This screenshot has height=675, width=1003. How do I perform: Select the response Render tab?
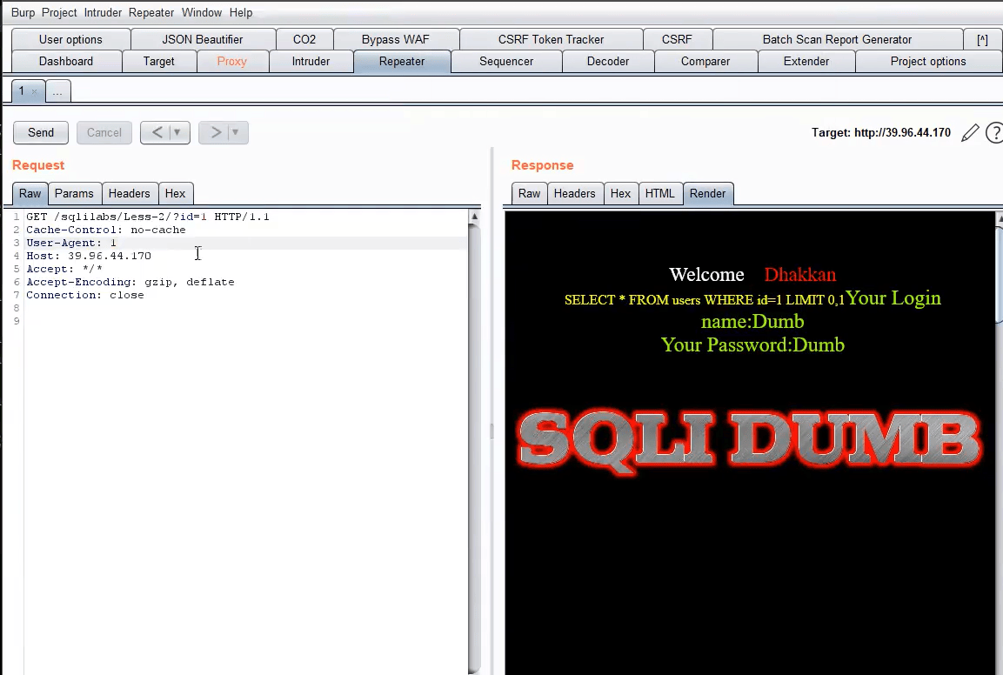(707, 193)
